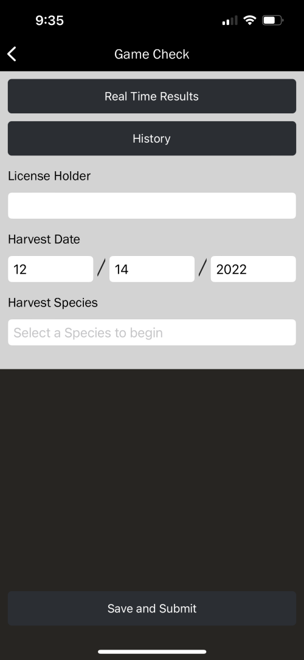304x660 pixels.
Task: Tap the battery status icon
Action: [x=272, y=20]
